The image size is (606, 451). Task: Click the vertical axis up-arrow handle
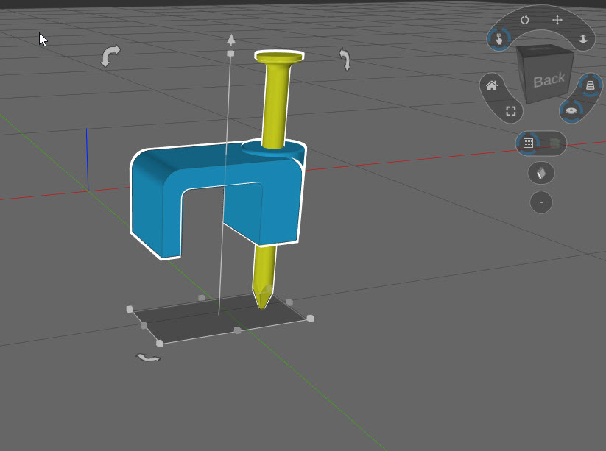(x=230, y=39)
